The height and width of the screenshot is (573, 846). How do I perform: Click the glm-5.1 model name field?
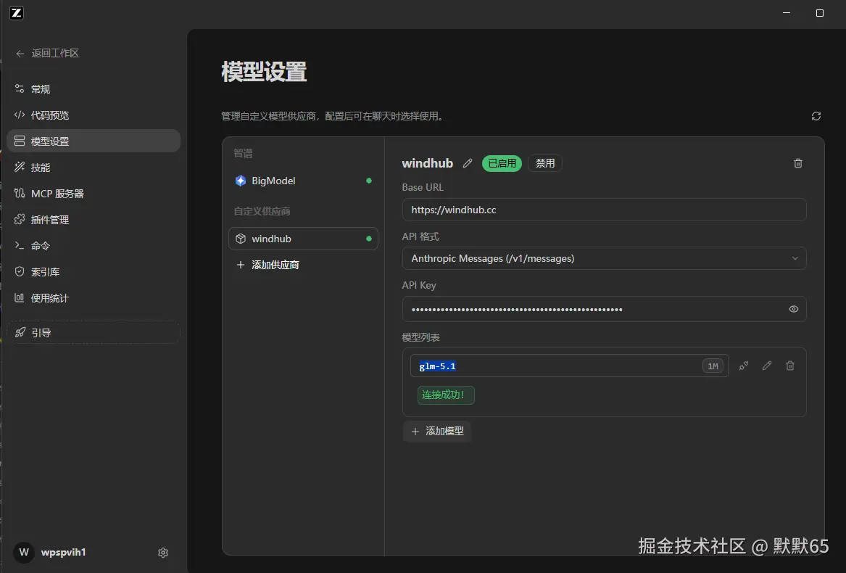click(569, 366)
